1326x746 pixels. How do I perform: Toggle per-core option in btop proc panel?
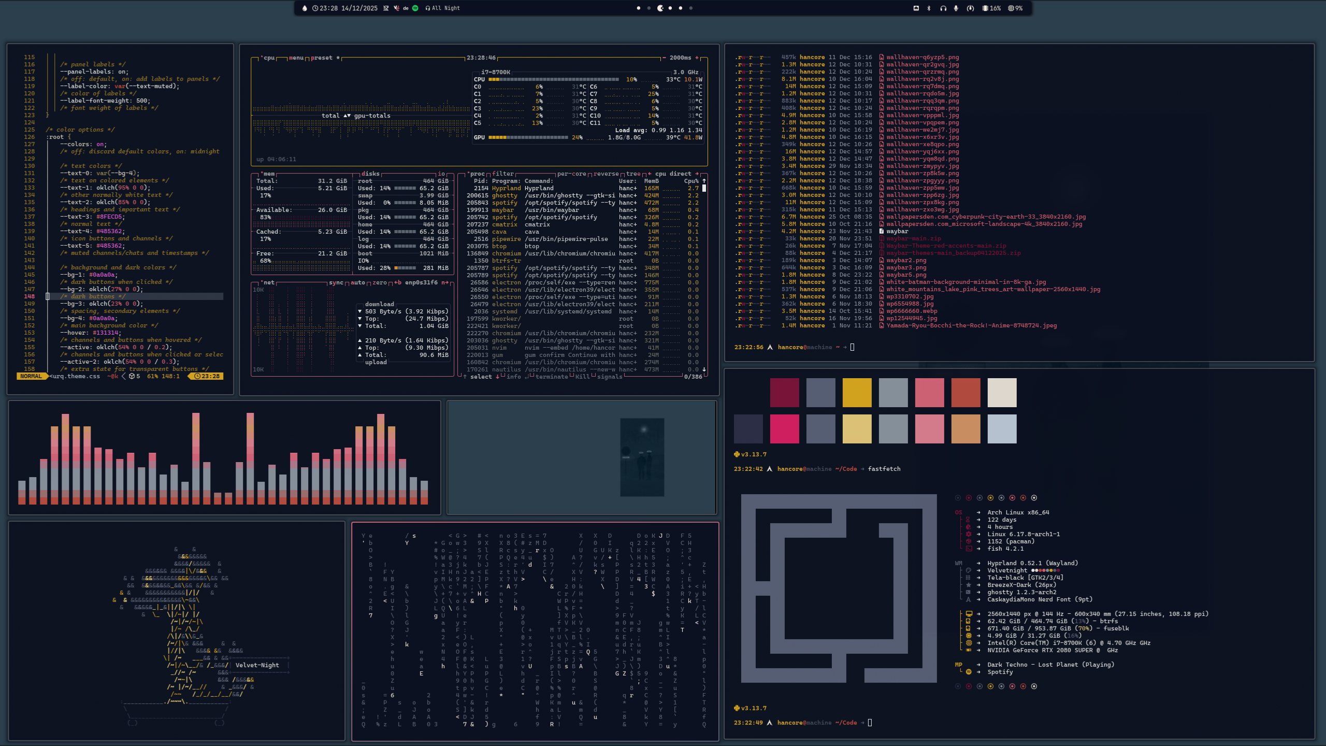571,174
